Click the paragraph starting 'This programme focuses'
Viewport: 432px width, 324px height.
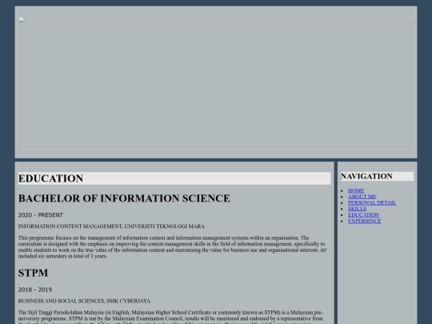click(x=173, y=247)
